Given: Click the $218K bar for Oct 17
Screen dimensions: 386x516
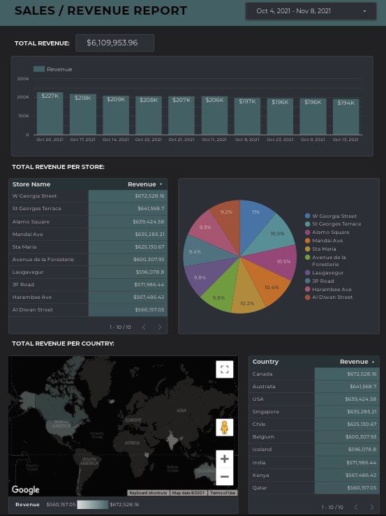Looking at the screenshot, I should click(x=83, y=114).
